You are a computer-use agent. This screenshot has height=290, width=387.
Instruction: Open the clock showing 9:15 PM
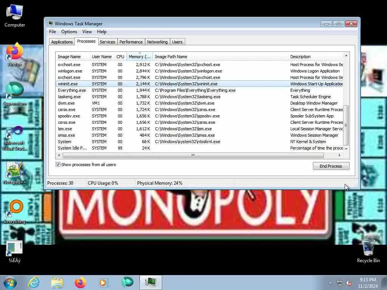368,283
